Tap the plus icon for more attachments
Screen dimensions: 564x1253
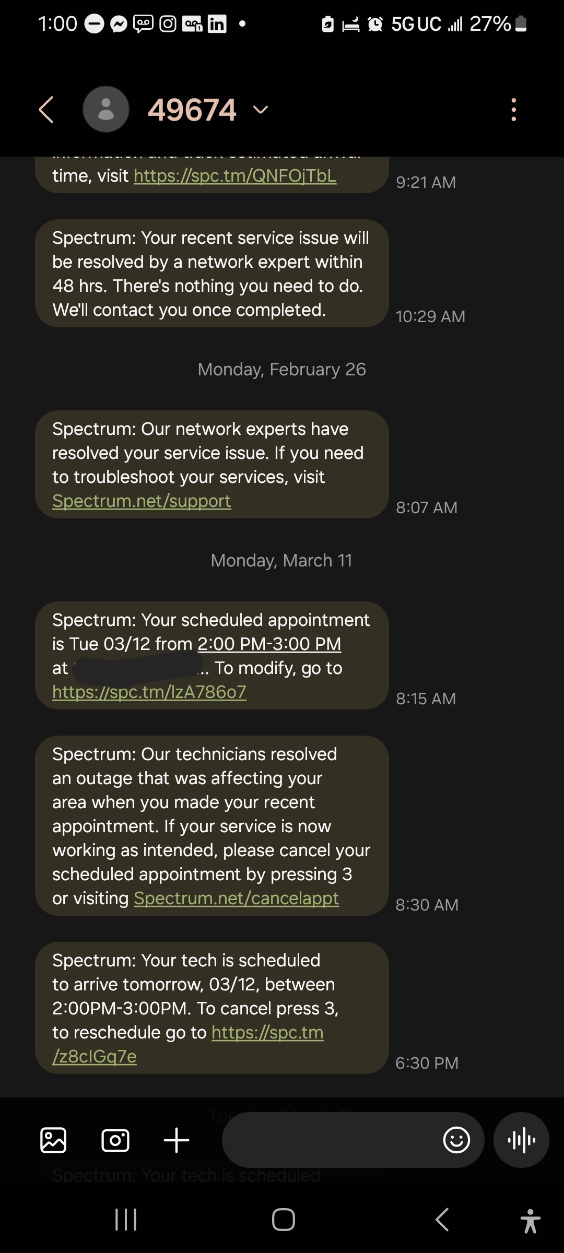(x=177, y=1140)
